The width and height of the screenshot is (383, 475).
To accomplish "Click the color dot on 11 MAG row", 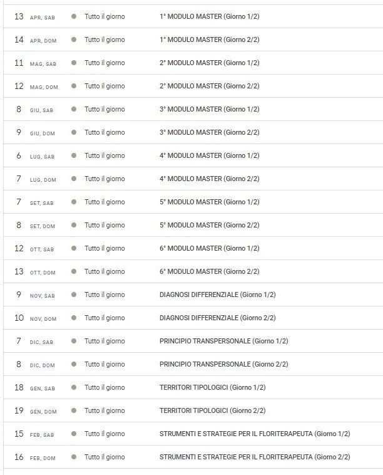I will click(x=74, y=63).
